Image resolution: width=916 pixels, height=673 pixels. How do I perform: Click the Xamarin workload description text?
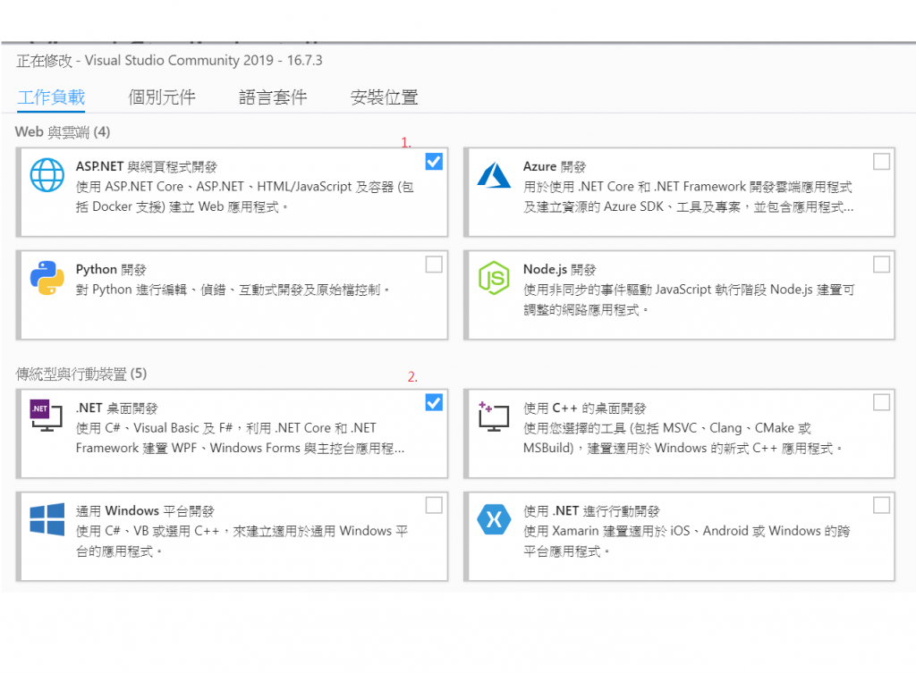(x=686, y=541)
